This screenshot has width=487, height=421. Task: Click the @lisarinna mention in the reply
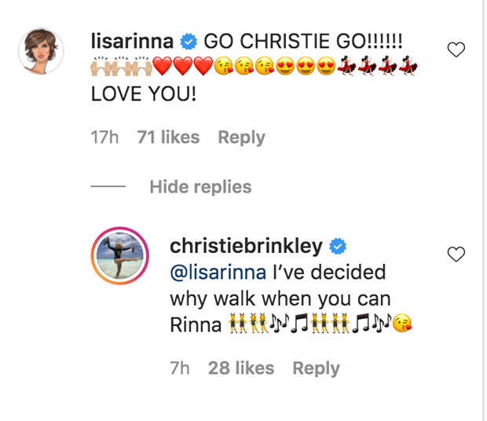click(x=217, y=273)
